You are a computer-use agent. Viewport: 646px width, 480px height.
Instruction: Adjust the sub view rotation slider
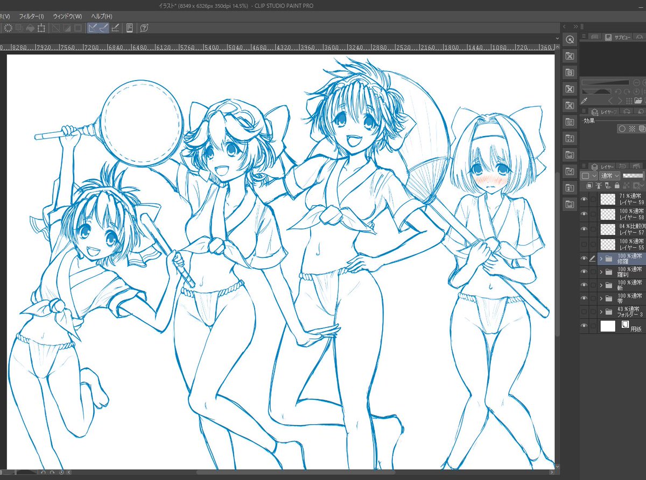click(596, 91)
